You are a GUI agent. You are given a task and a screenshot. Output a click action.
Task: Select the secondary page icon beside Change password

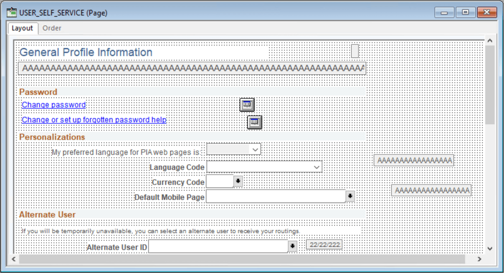[247, 105]
